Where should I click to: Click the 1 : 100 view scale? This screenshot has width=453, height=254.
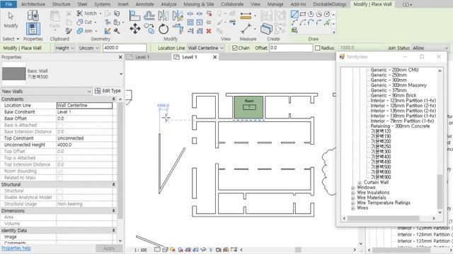pyautogui.click(x=140, y=250)
